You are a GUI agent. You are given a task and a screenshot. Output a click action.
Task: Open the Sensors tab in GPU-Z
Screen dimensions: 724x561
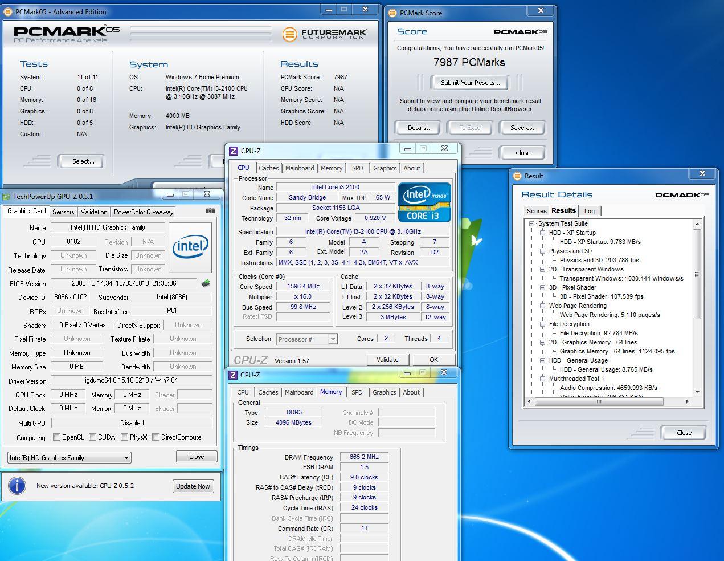tap(63, 212)
